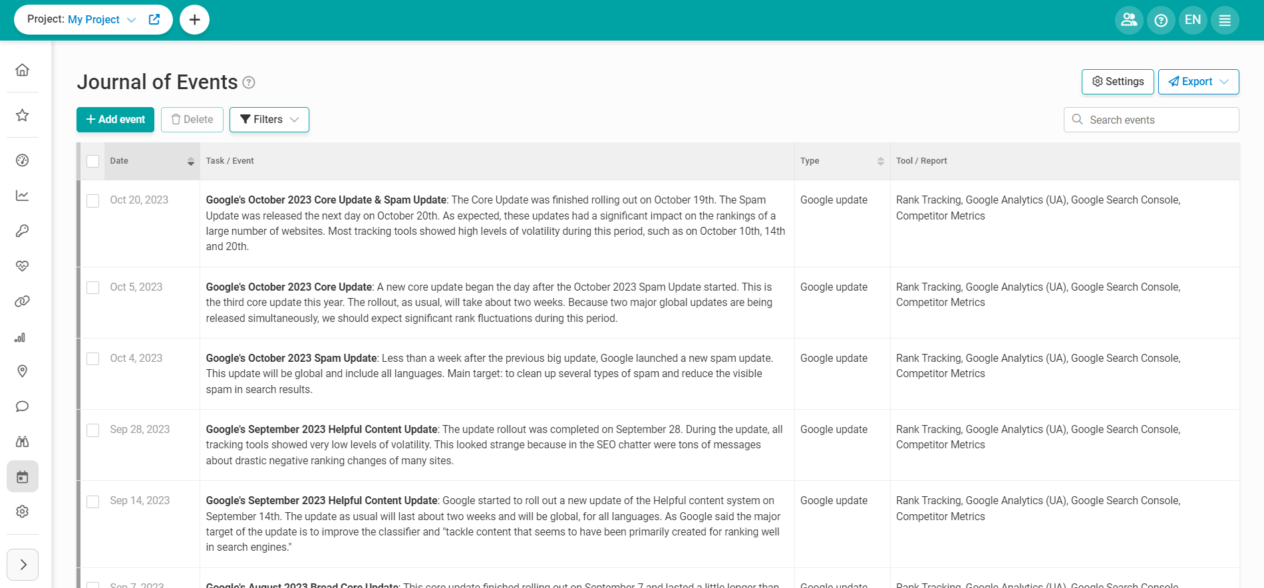Open the bar-chart rank icon in sidebar

point(20,337)
